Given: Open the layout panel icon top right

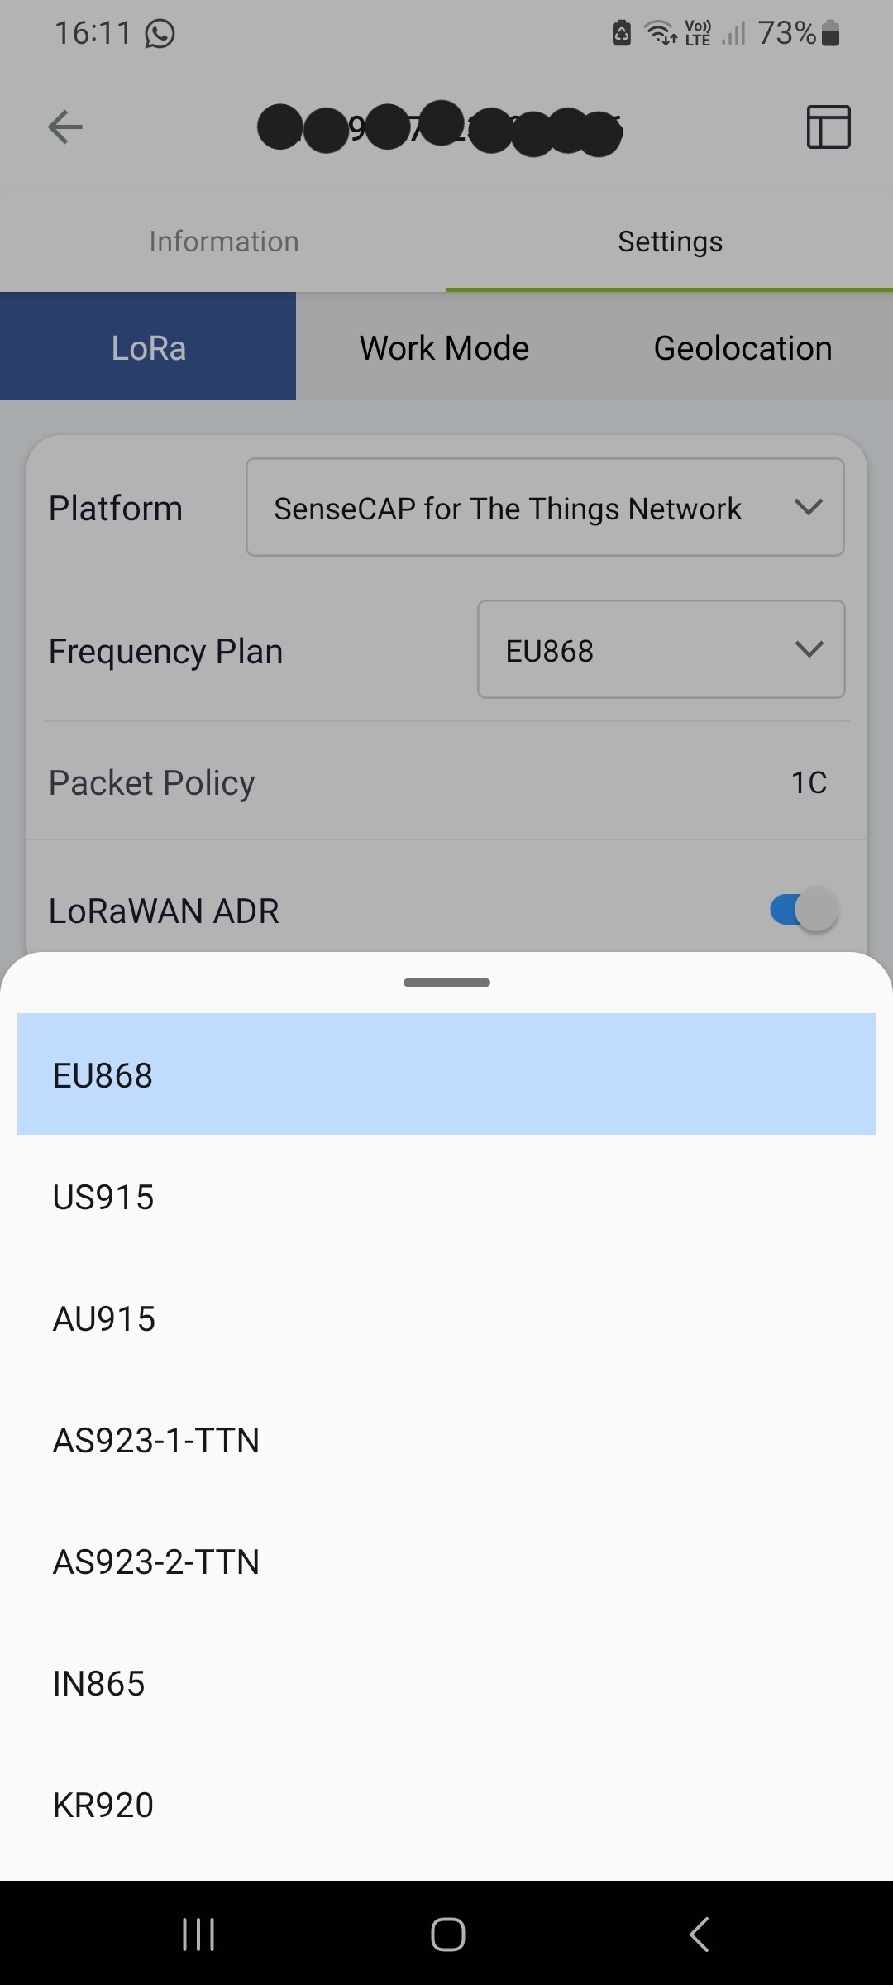Looking at the screenshot, I should [829, 127].
